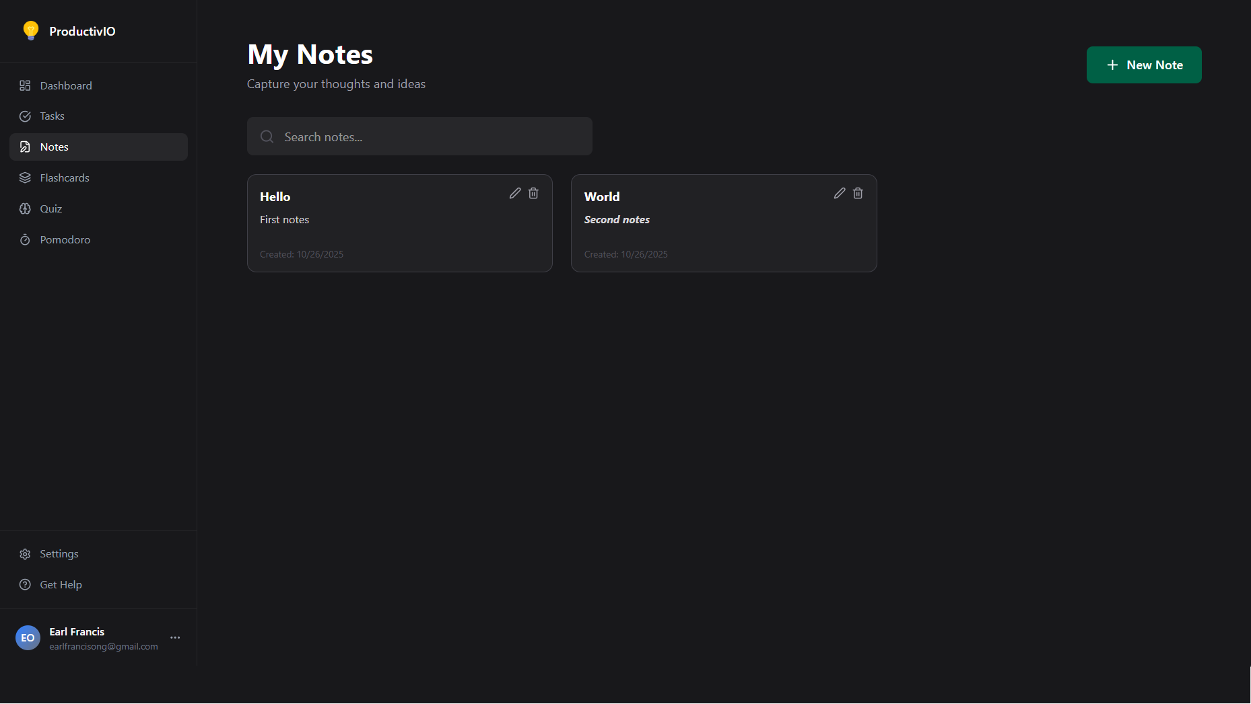
Task: Select the Notes entry in the sidebar
Action: click(53, 147)
